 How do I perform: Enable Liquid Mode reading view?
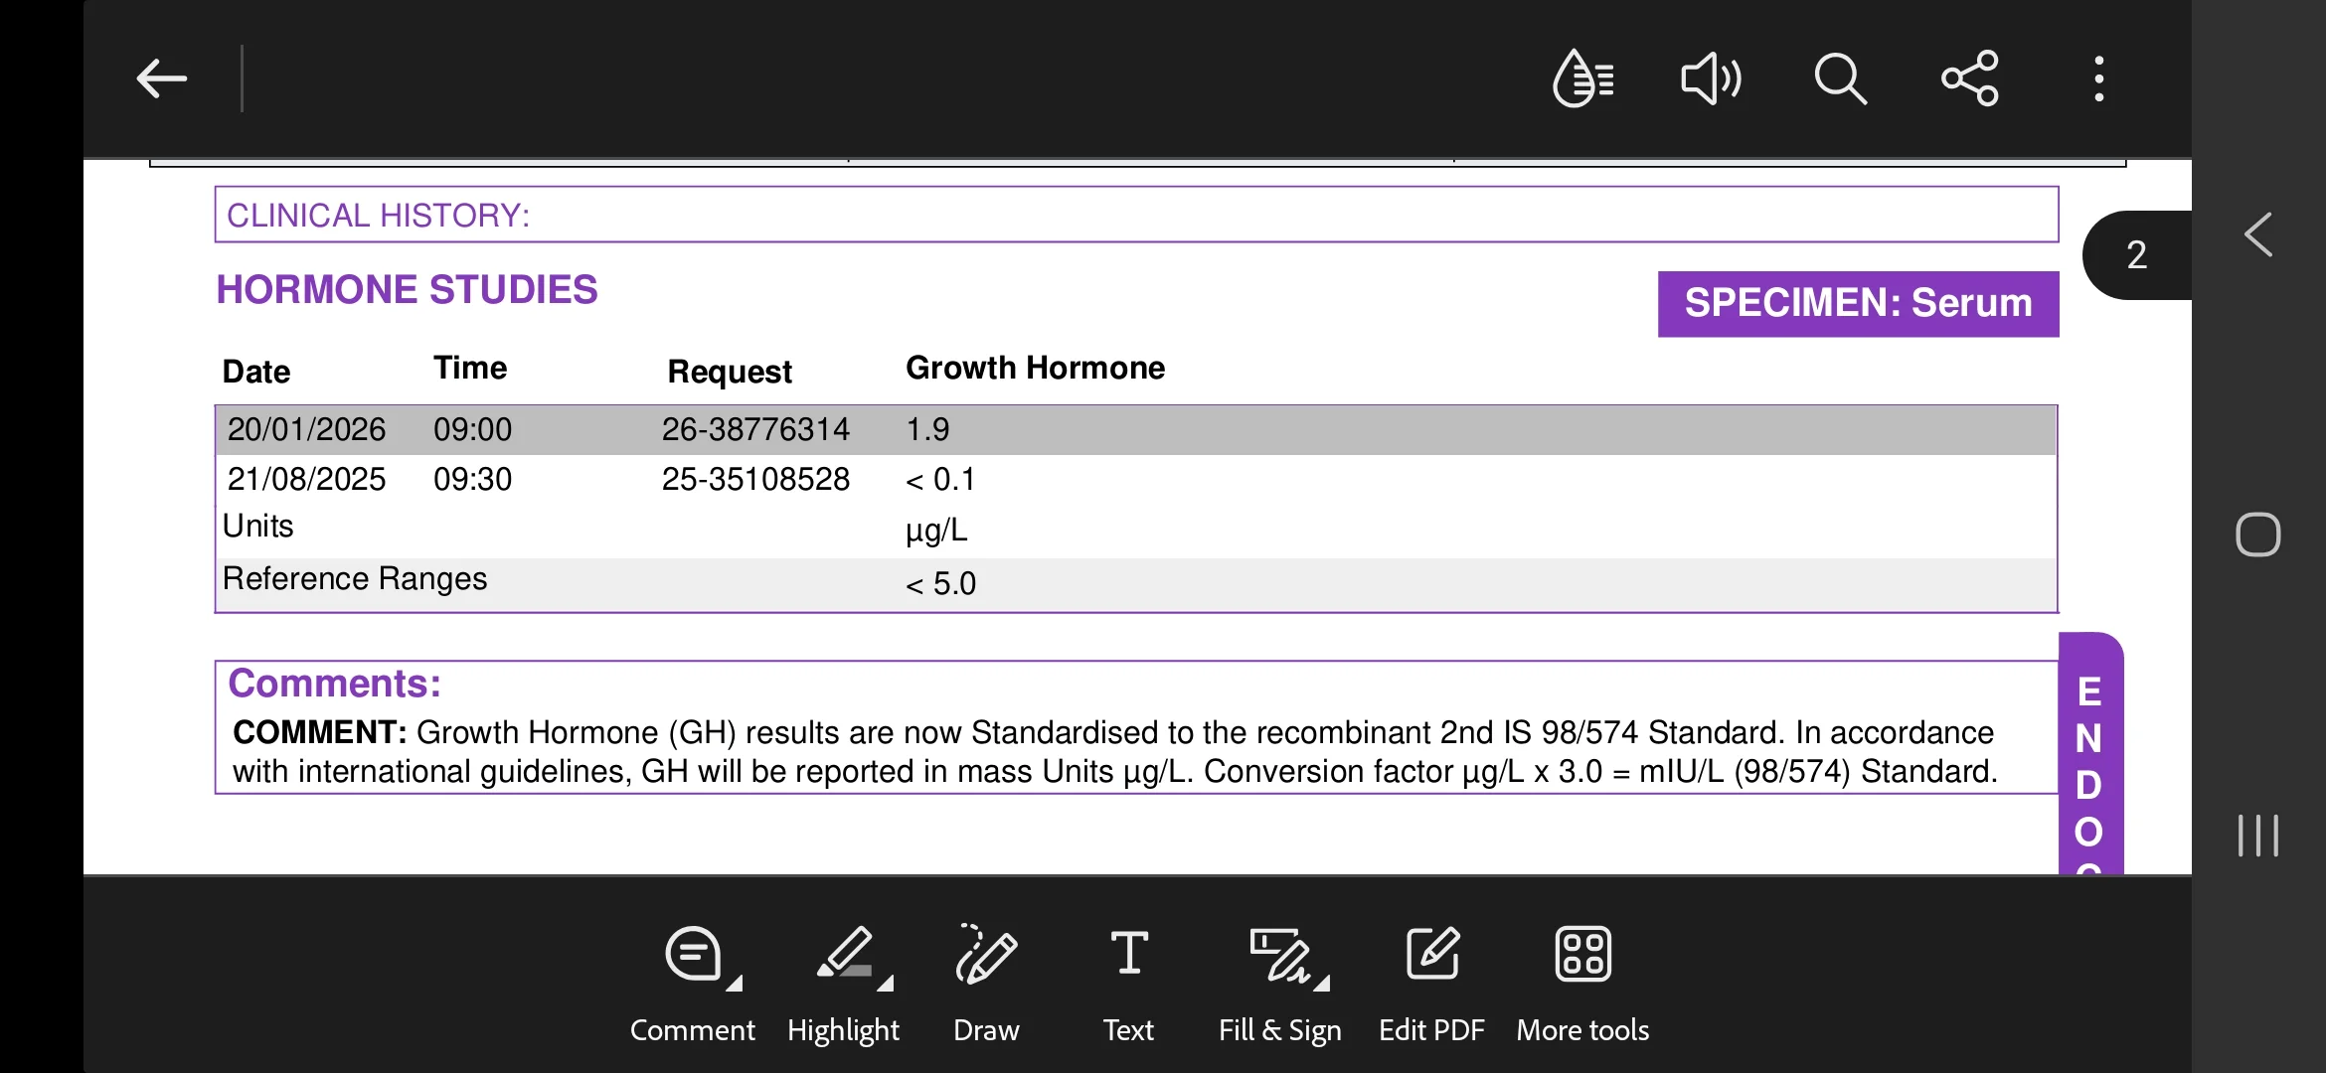(x=1582, y=78)
